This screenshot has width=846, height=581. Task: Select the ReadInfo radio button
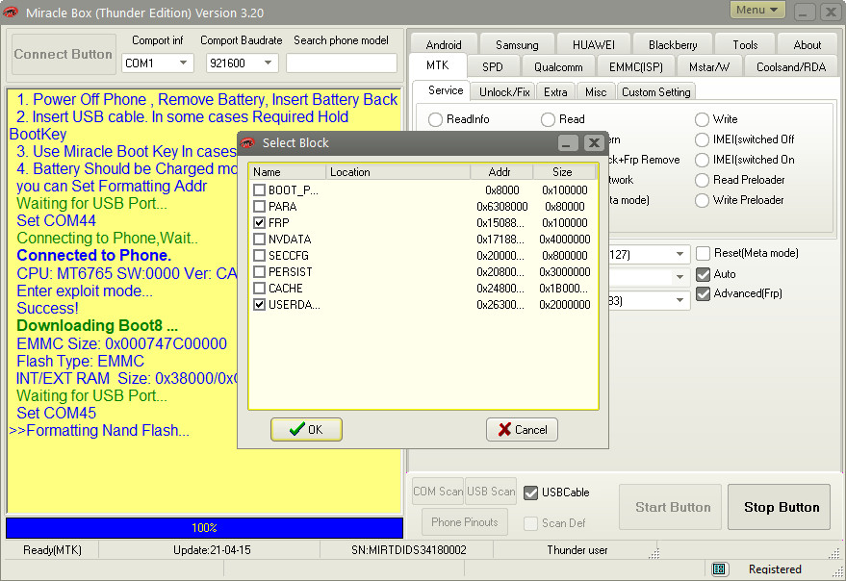[x=435, y=119]
